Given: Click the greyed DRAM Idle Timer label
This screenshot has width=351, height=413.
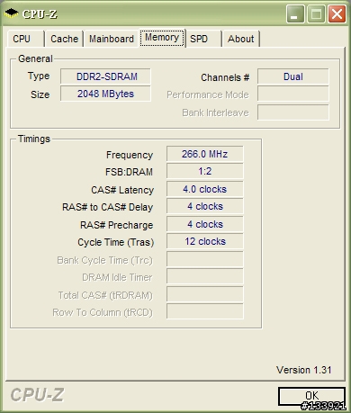Looking at the screenshot, I should point(117,277).
